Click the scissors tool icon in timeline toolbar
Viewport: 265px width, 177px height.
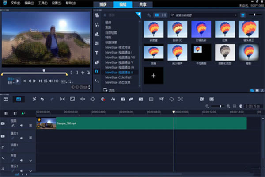point(34,99)
